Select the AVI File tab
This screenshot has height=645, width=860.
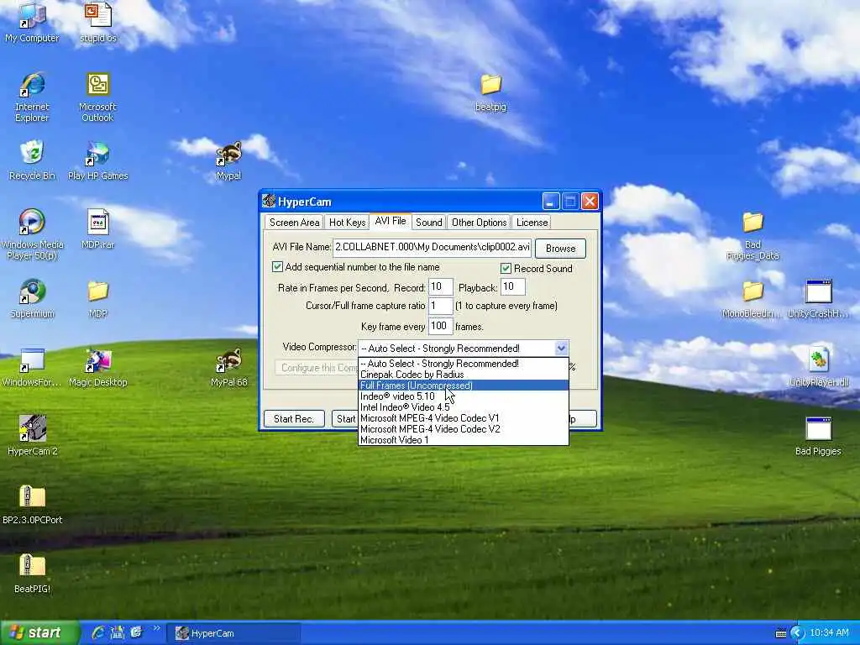(391, 221)
